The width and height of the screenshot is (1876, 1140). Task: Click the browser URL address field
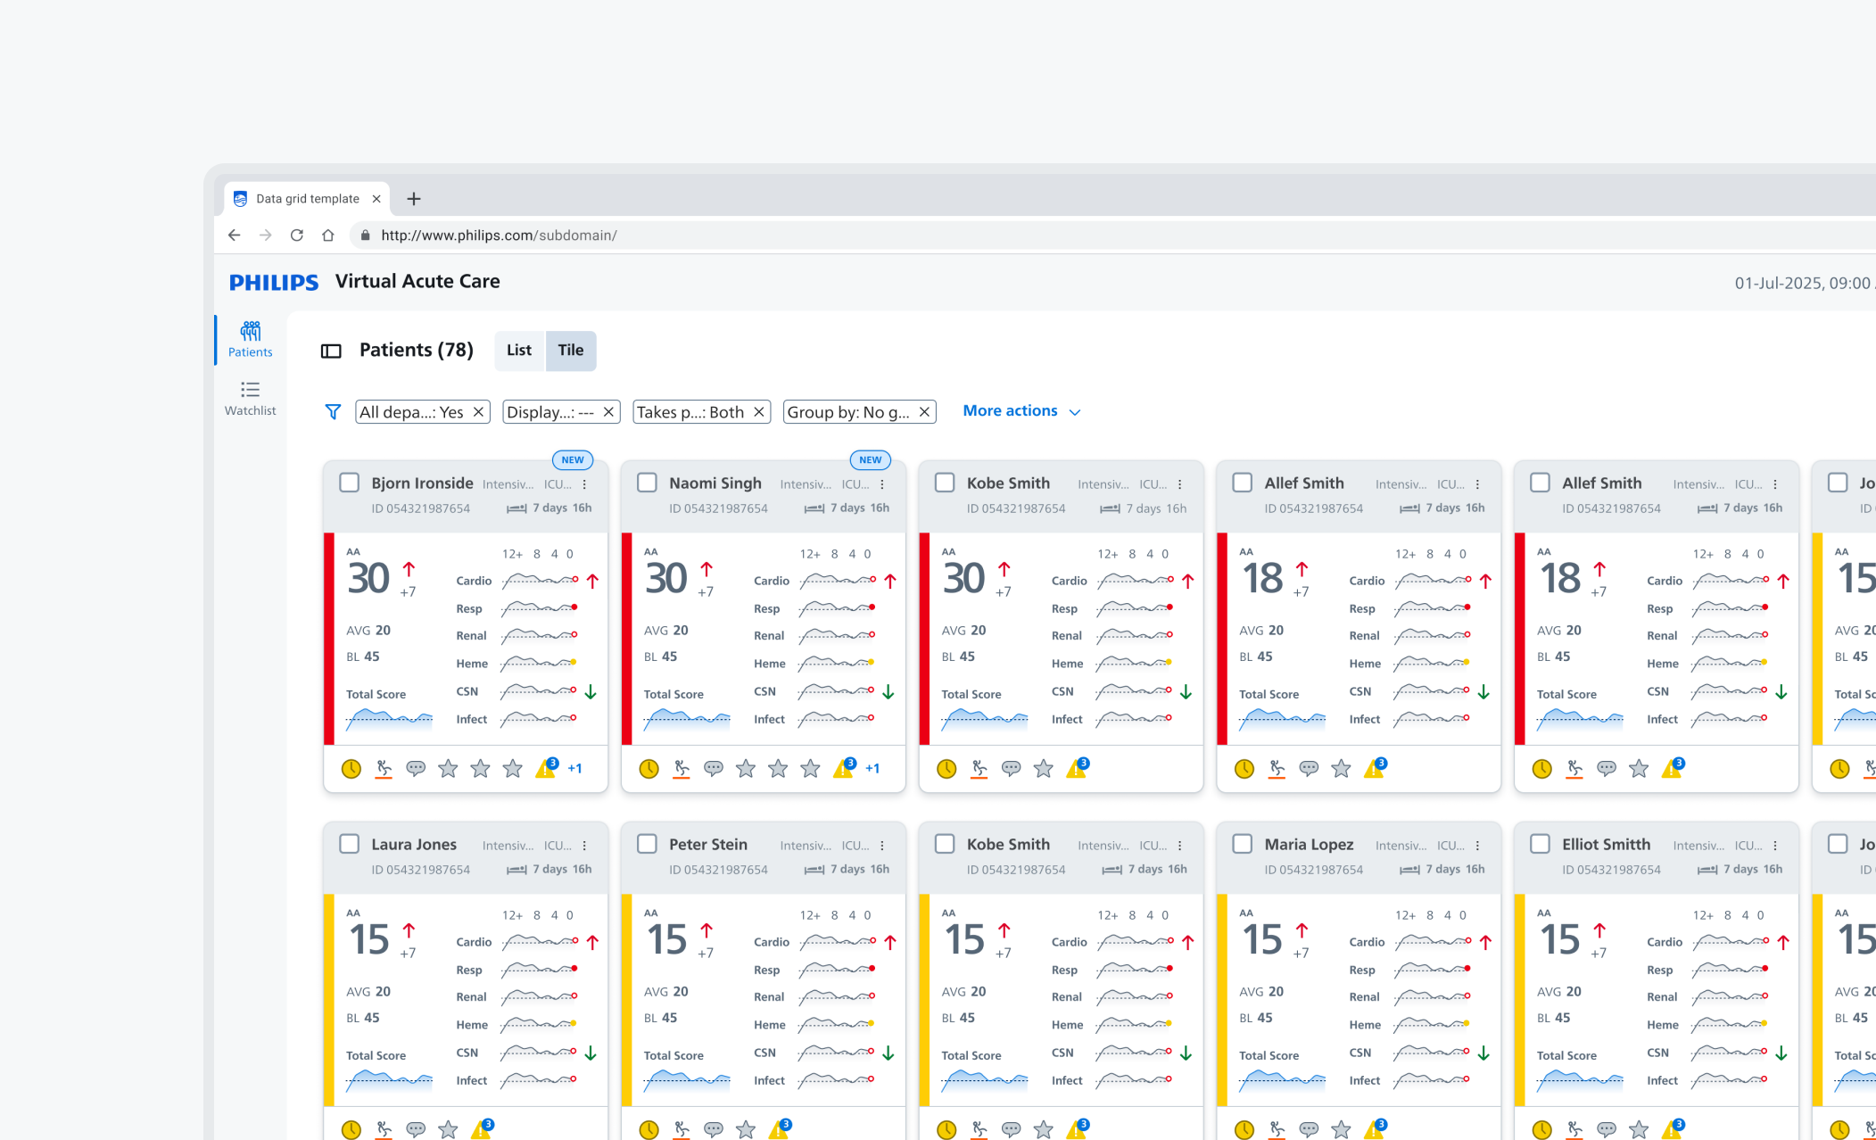point(499,235)
